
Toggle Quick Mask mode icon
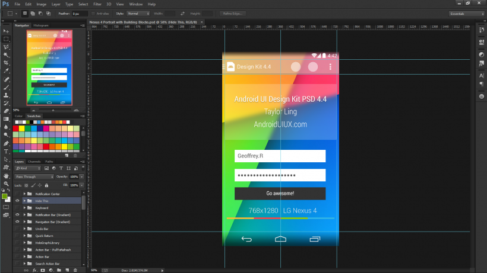tap(6, 207)
